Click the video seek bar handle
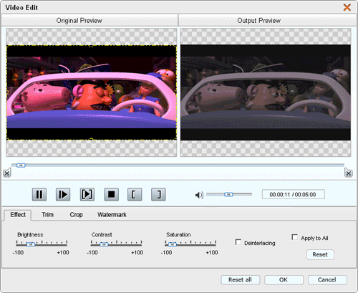The image size is (358, 293). [21, 165]
